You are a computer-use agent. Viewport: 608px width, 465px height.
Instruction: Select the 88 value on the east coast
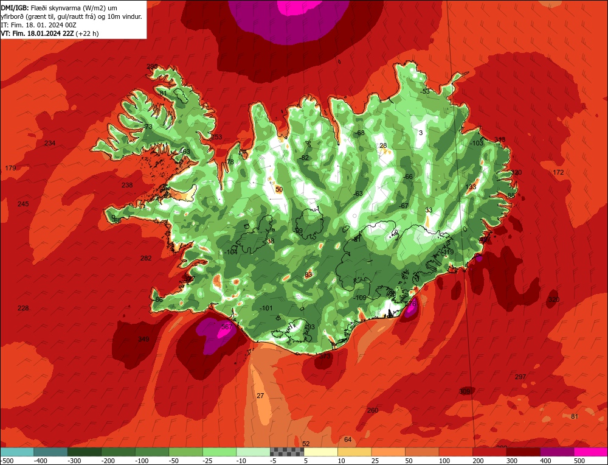click(x=511, y=195)
